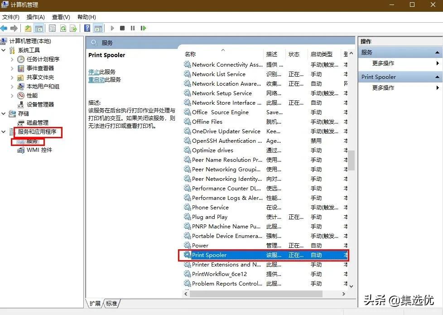Click the 重启动此服务 link

[x=99, y=80]
